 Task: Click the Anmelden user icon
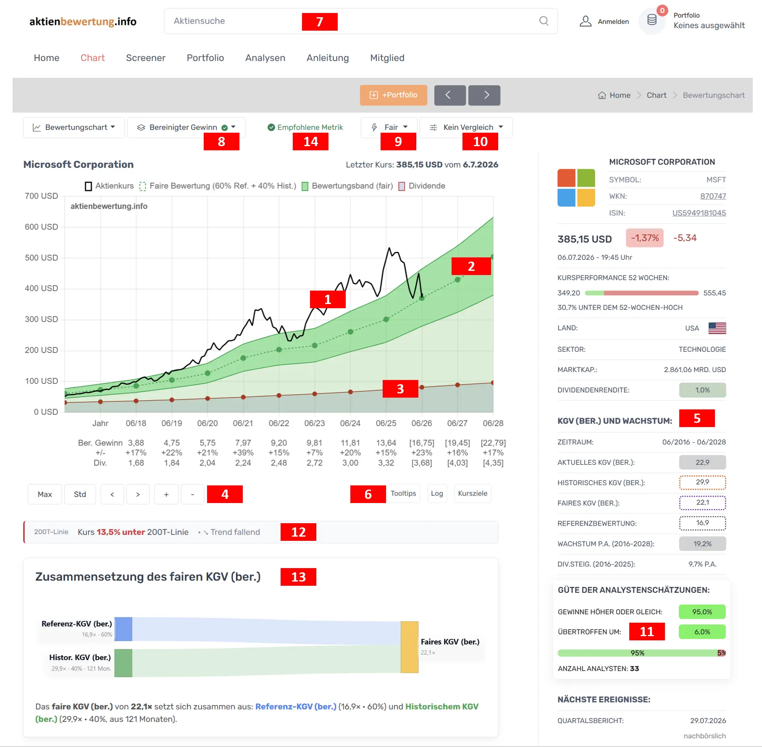tap(585, 21)
